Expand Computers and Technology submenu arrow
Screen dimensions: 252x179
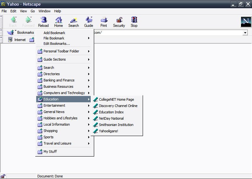point(89,93)
